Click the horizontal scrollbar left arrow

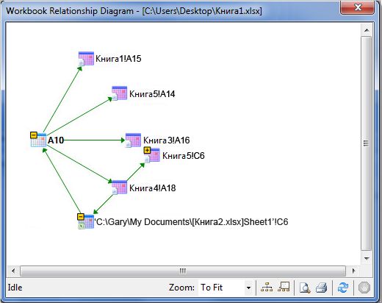[13, 271]
